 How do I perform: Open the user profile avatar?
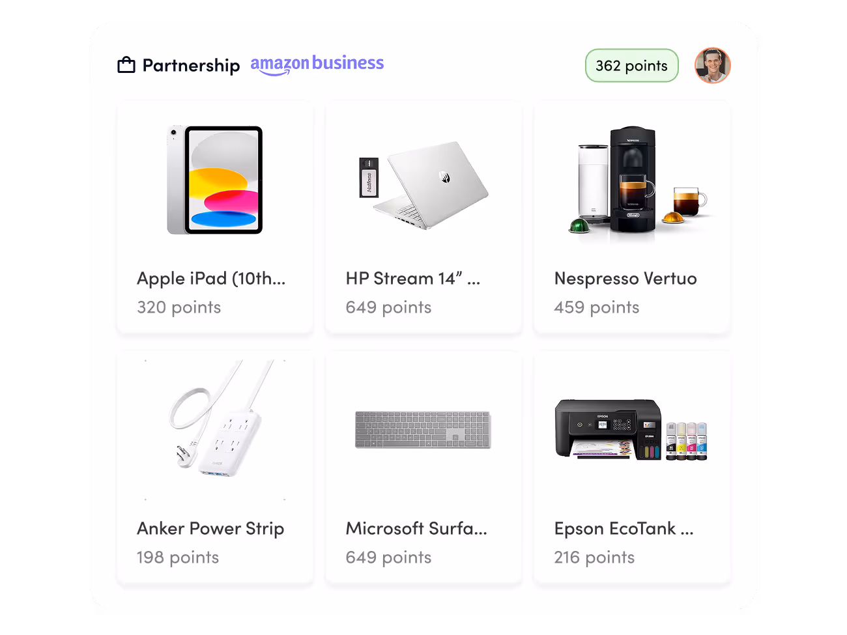(x=713, y=65)
